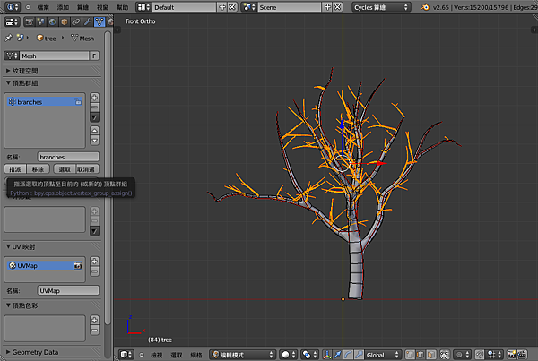Click the 選取 select button
The height and width of the screenshot is (361, 538).
[65, 169]
